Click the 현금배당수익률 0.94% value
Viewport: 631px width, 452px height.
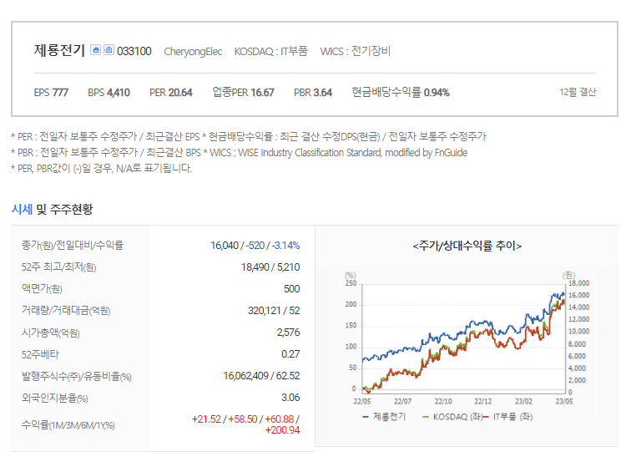401,92
